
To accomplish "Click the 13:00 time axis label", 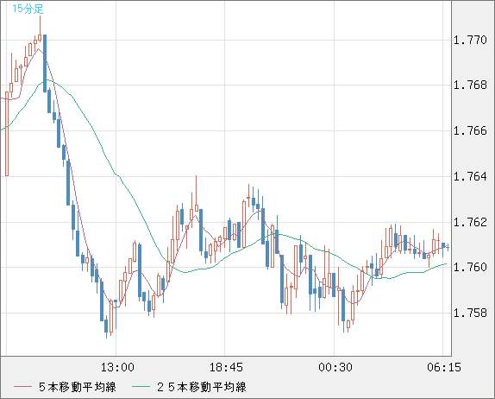I will (117, 367).
